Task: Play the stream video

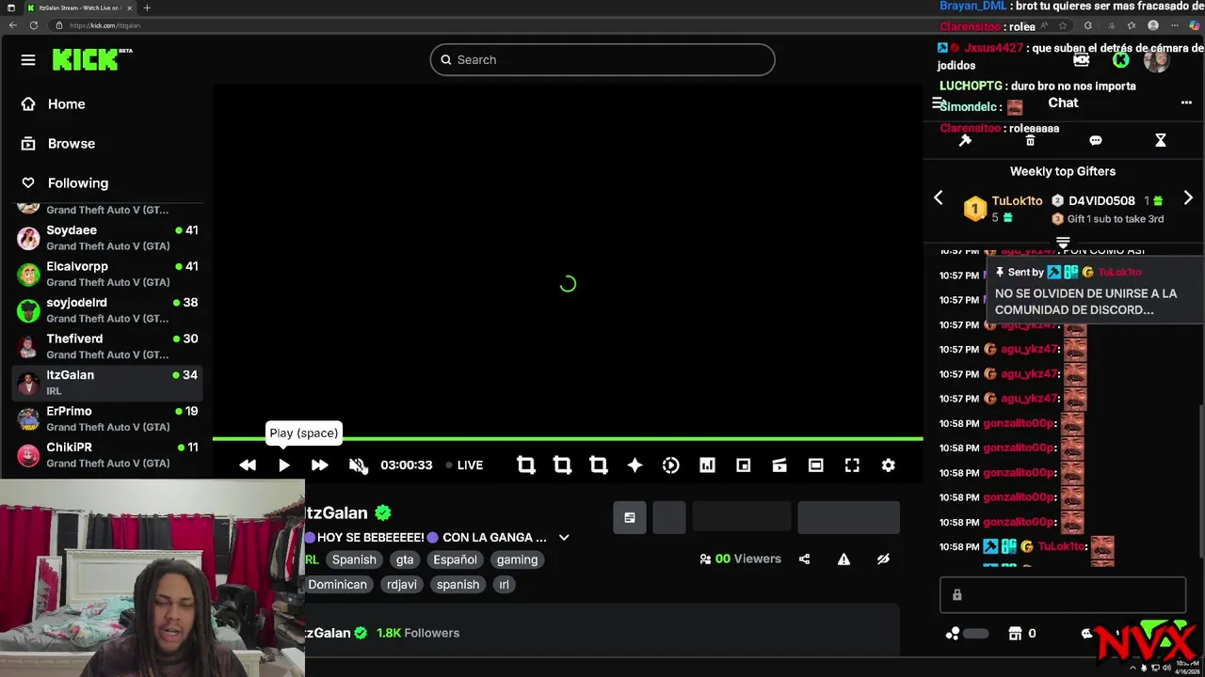Action: (283, 465)
